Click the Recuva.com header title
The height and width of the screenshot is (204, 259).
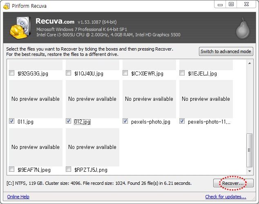(x=55, y=21)
